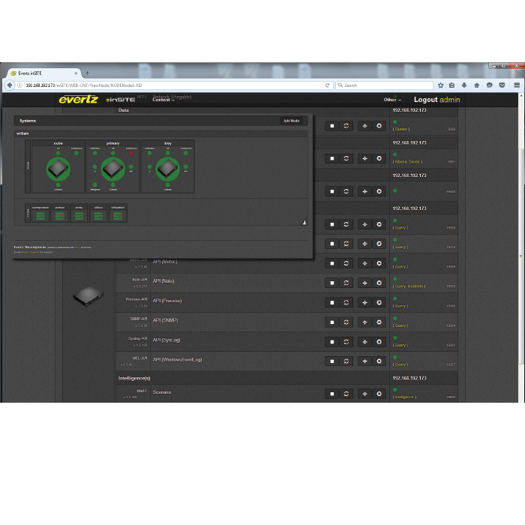This screenshot has width=525, height=525.
Task: Open the troy node icon
Action: point(168,169)
